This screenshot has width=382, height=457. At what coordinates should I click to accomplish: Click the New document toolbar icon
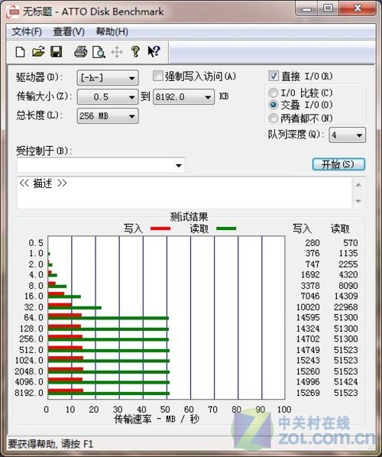click(20, 52)
